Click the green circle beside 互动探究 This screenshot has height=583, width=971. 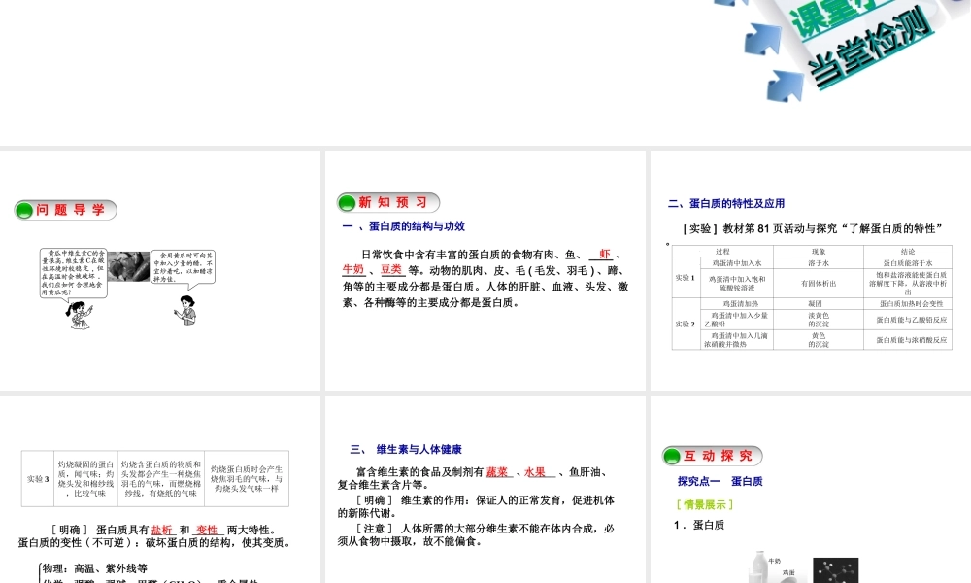671,457
